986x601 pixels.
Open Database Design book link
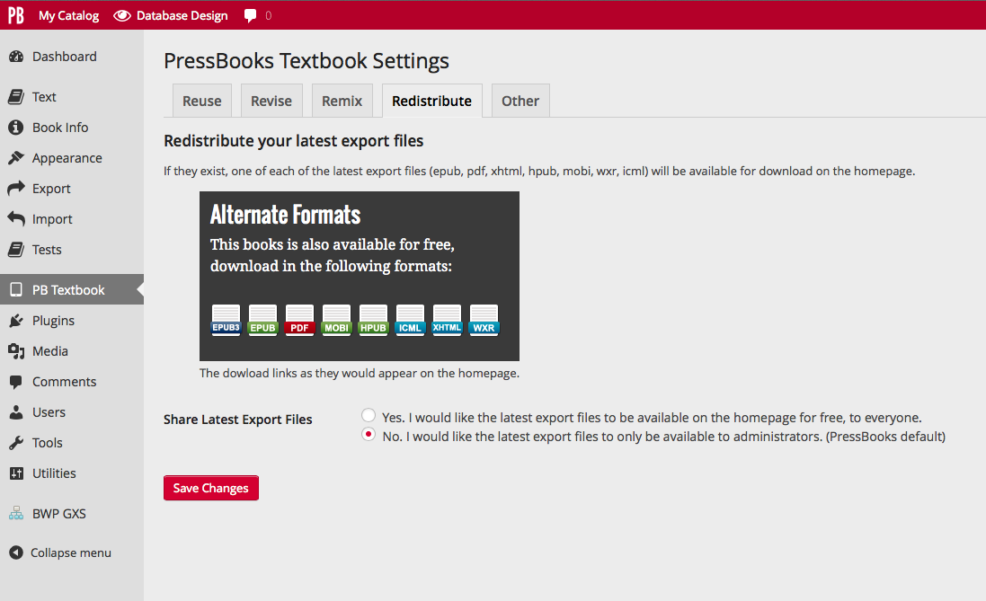(182, 15)
